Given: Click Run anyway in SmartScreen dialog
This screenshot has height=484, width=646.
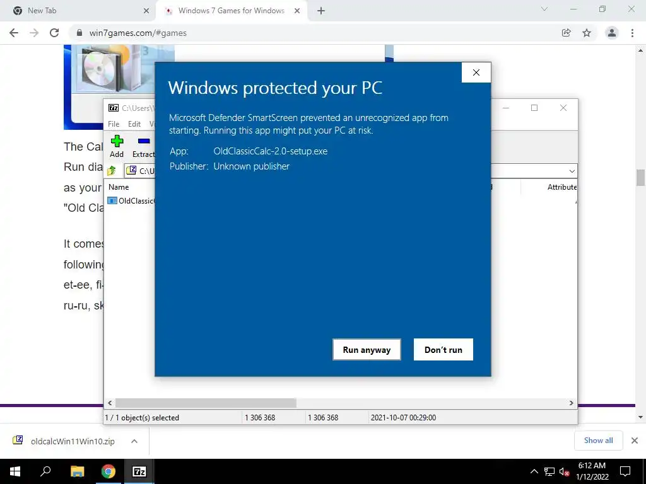Looking at the screenshot, I should click(367, 349).
